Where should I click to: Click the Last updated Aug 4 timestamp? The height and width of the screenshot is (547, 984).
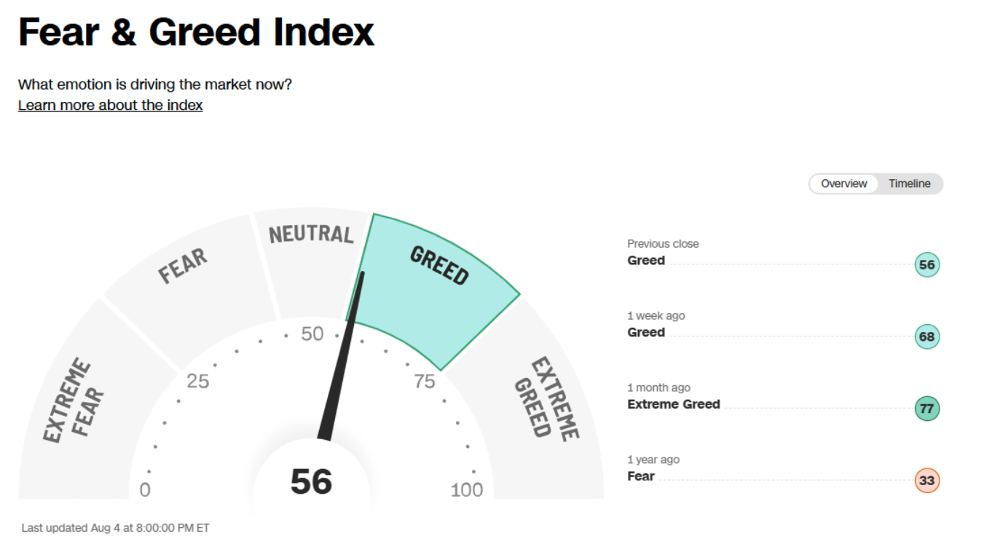pos(115,528)
